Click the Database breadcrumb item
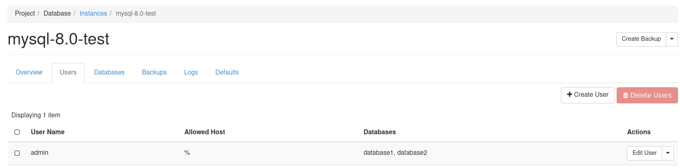 point(57,14)
